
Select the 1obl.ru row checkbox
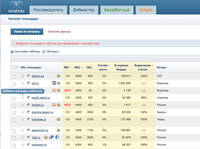point(14,138)
